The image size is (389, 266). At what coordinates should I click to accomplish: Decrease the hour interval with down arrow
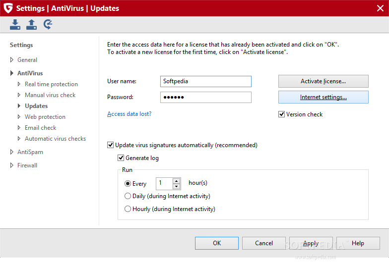click(x=177, y=186)
